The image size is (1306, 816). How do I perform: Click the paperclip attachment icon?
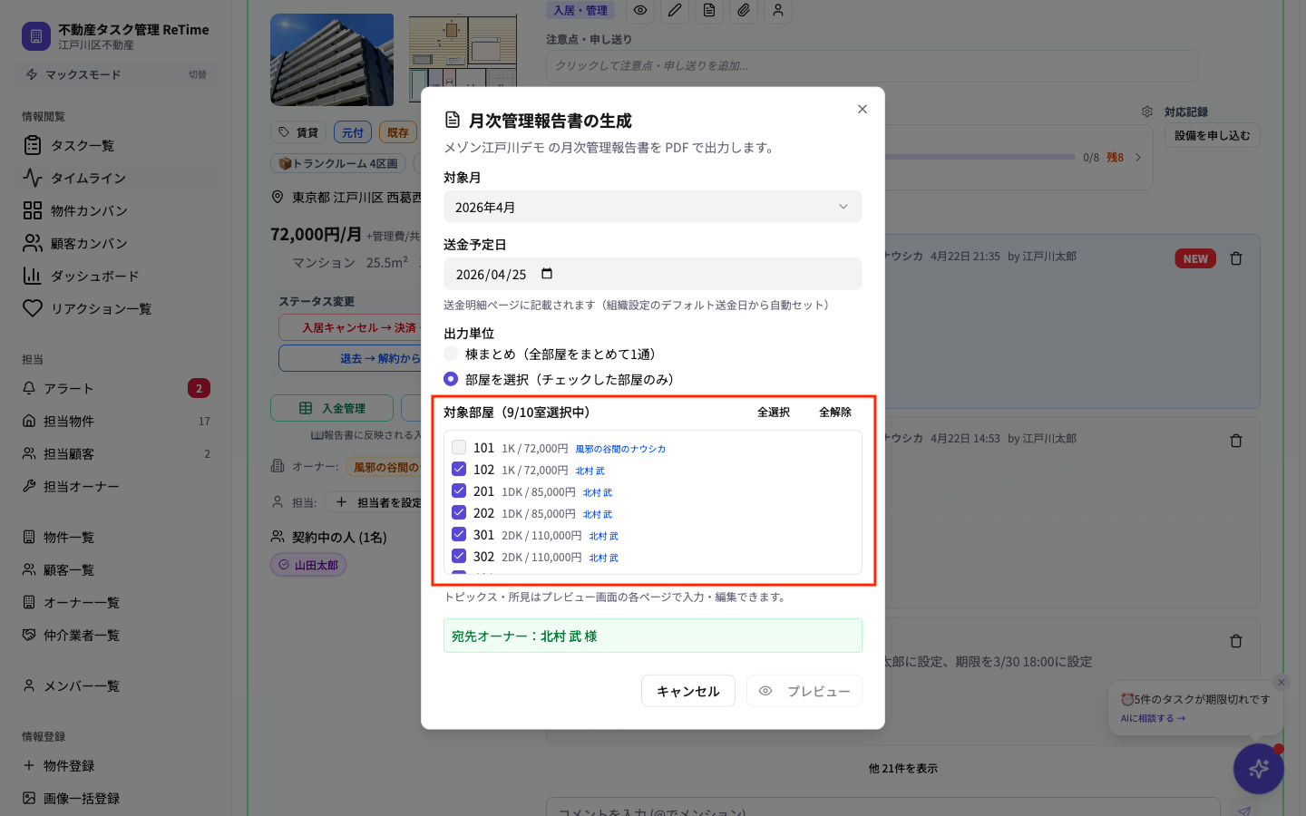[744, 10]
